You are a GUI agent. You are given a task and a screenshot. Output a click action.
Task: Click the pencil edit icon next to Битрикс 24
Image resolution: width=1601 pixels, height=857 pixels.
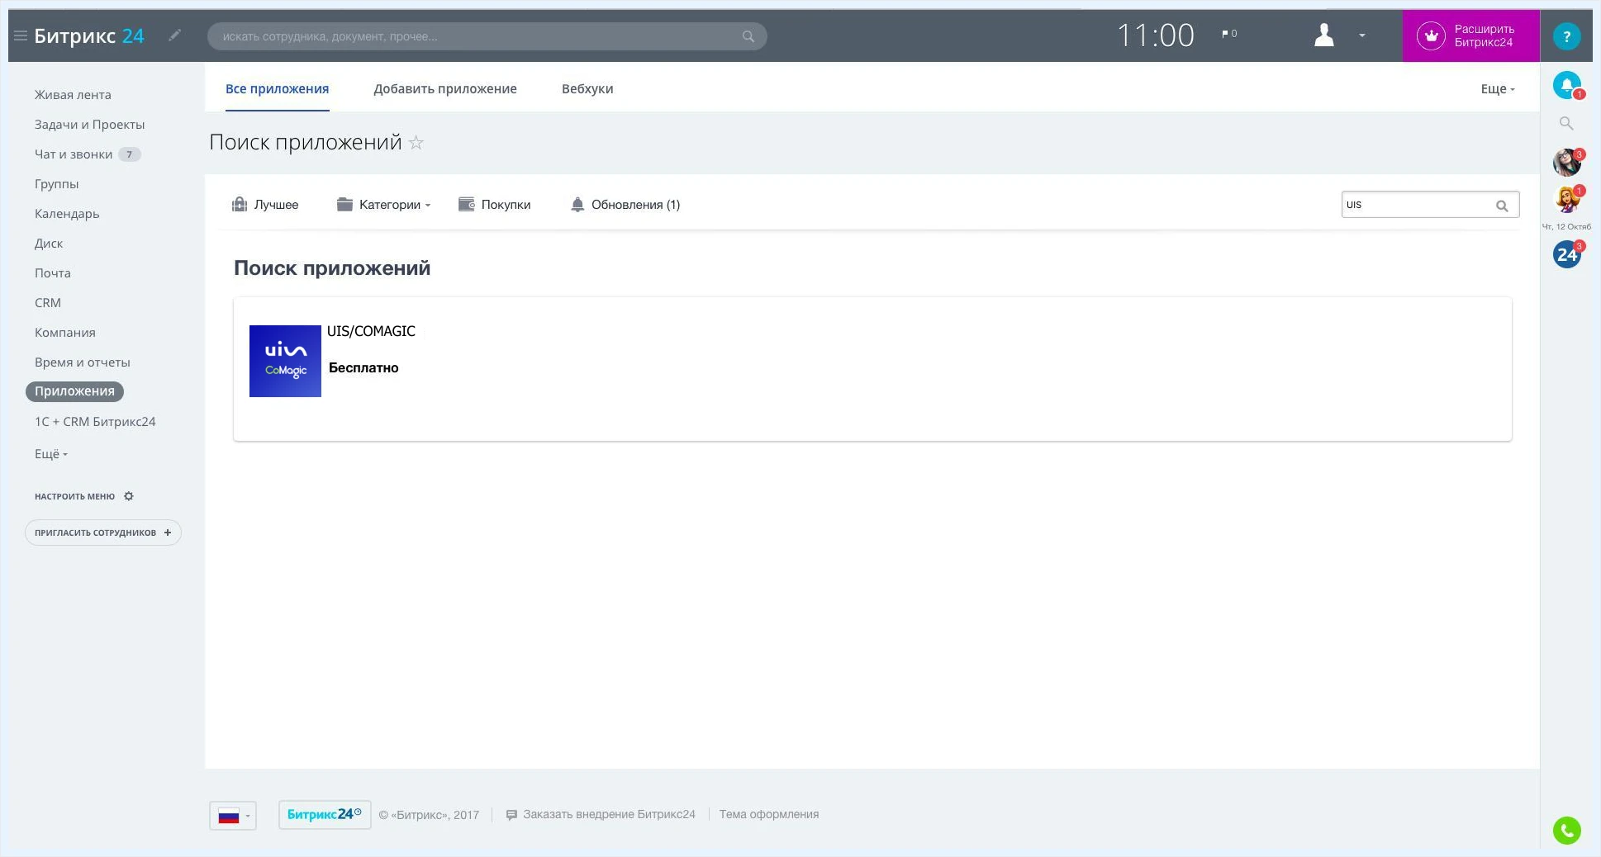pos(174,35)
